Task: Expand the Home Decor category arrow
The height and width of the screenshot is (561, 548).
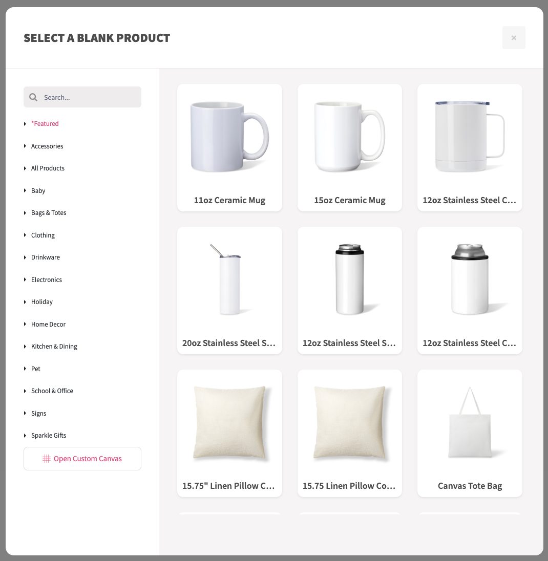Action: pyautogui.click(x=25, y=324)
